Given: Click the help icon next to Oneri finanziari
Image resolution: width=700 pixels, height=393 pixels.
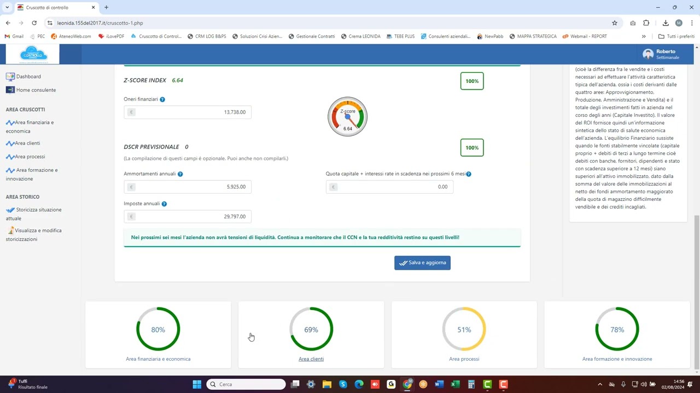Looking at the screenshot, I should (162, 99).
